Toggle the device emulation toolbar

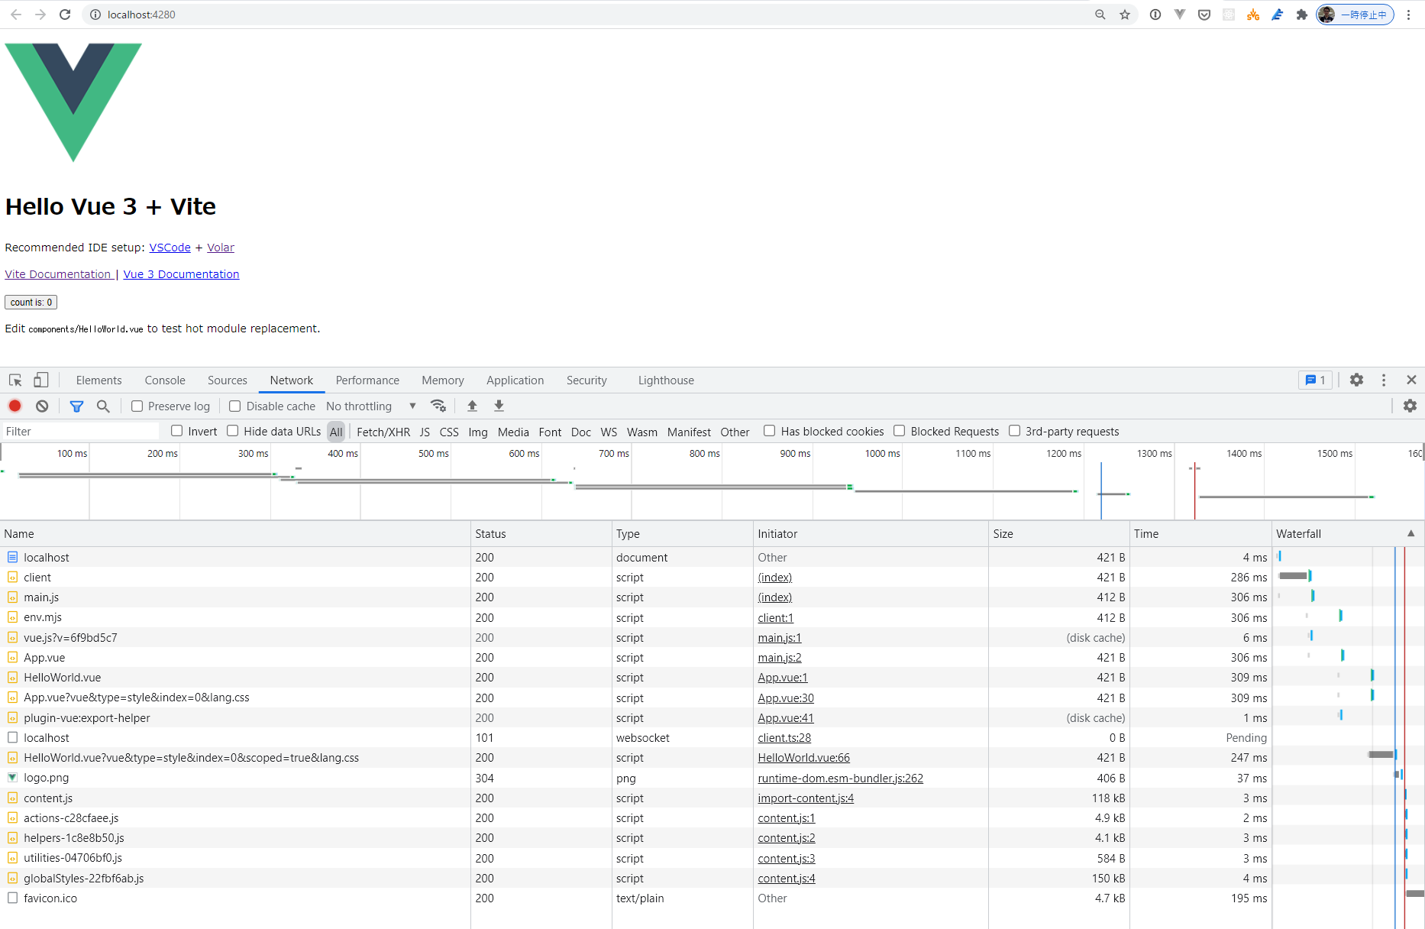point(40,380)
